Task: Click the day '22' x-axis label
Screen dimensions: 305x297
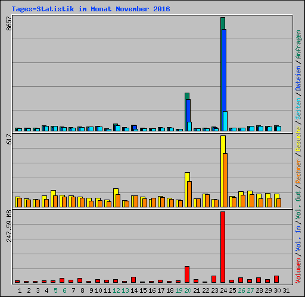Action: (206, 290)
